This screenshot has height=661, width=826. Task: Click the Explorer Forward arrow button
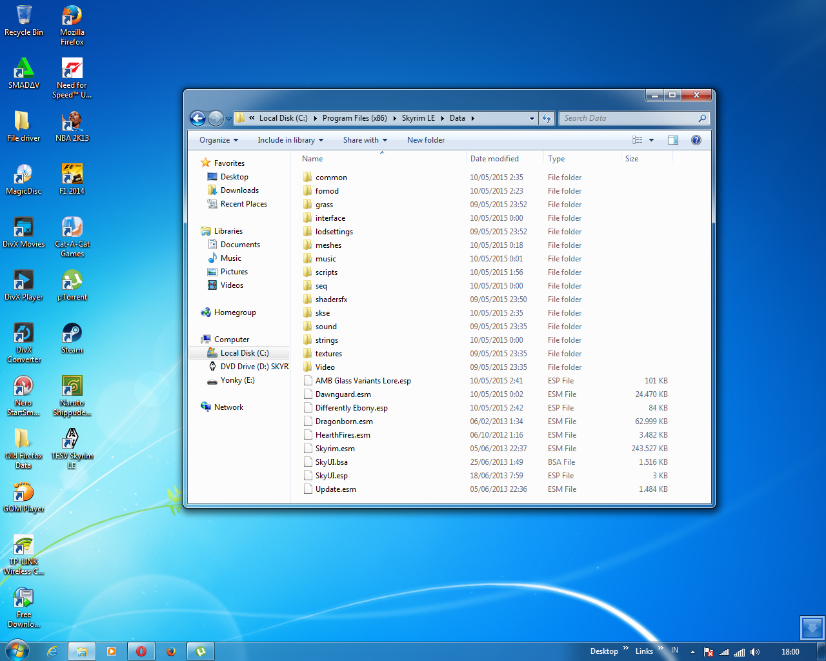pyautogui.click(x=216, y=118)
